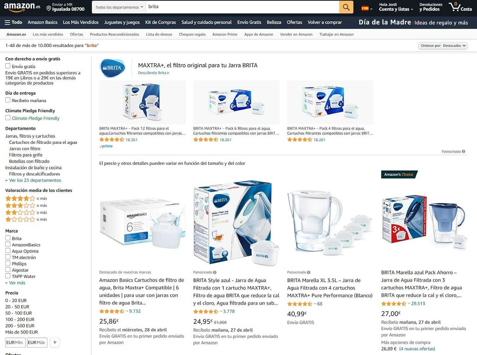Open Ofertas in the main navigation bar

(x=294, y=22)
